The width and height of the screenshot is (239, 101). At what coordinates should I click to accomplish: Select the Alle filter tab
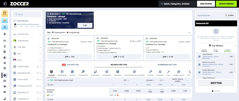(49, 33)
